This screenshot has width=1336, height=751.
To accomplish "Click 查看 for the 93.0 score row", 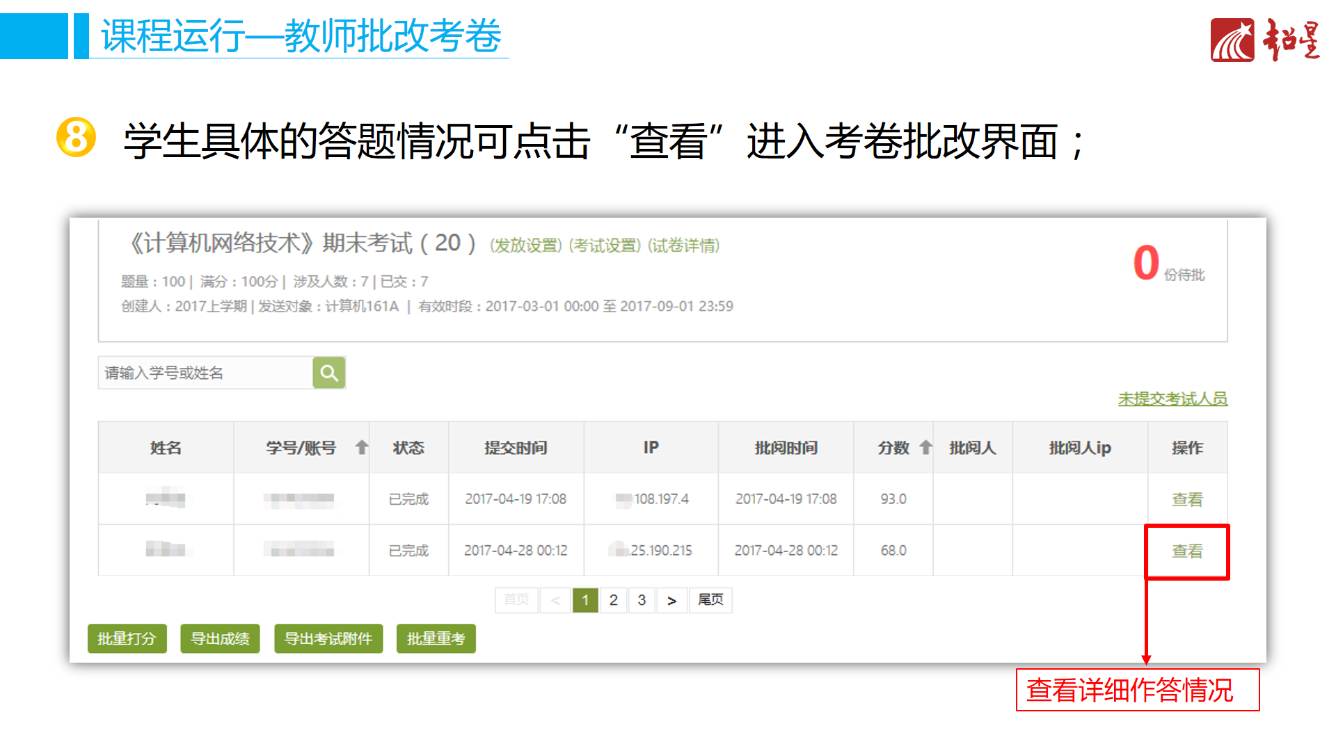I will pos(1187,499).
